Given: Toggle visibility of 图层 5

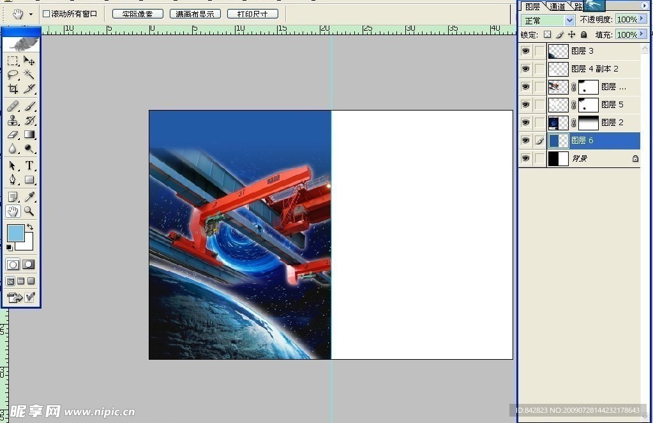Looking at the screenshot, I should (x=525, y=105).
